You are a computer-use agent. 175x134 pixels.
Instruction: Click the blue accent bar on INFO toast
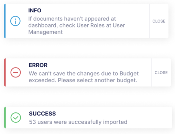5,21
